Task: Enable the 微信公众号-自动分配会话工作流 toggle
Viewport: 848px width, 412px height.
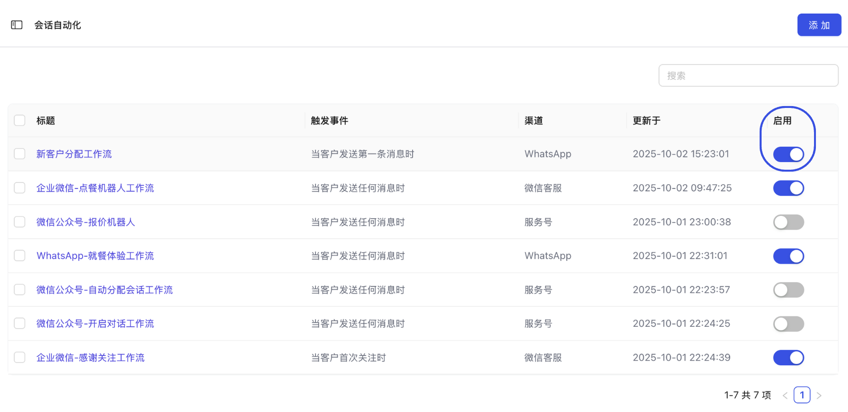Action: [x=788, y=289]
